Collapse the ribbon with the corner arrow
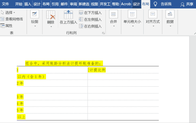This screenshot has height=123, width=196. (195, 33)
